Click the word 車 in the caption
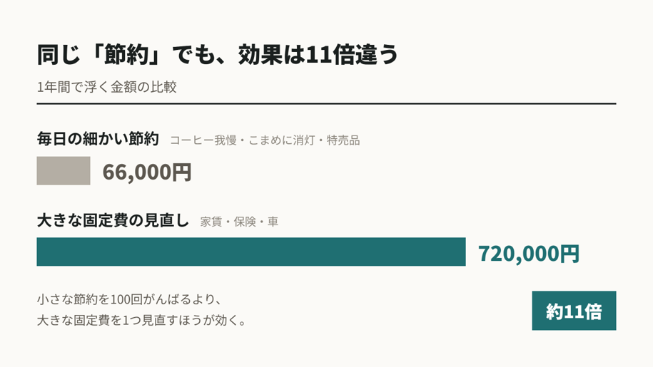Viewport: 653px width, 367px height. coord(273,222)
